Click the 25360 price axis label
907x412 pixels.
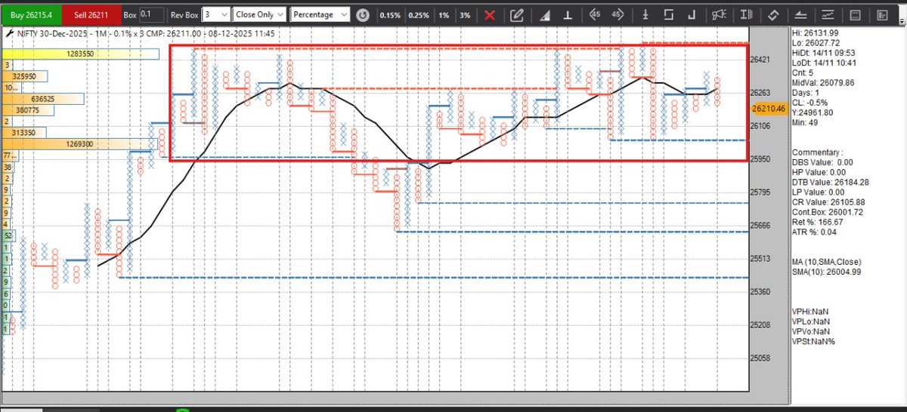(x=760, y=291)
